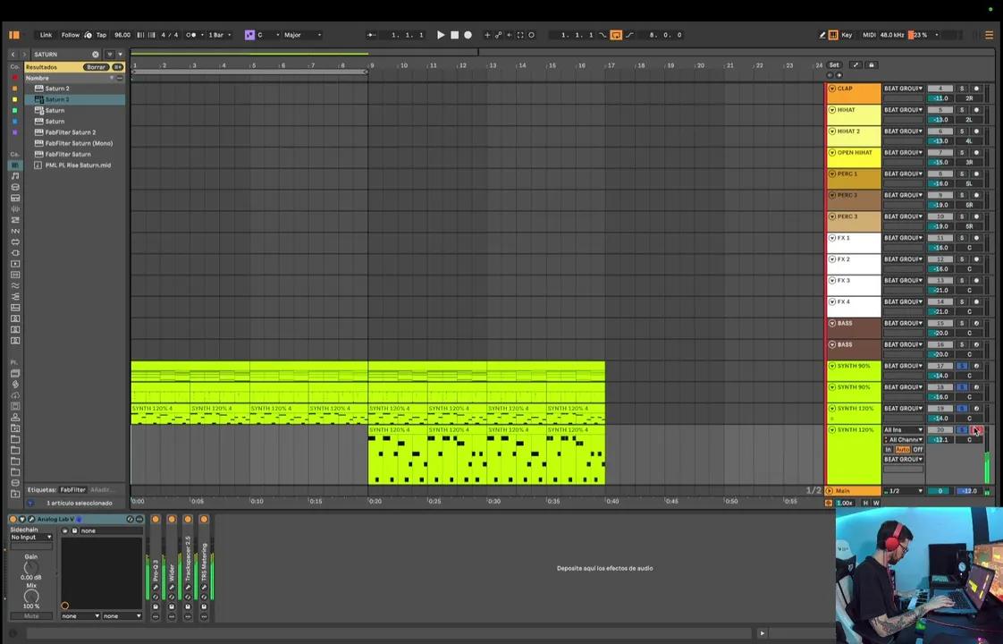Click the Añadir tag option
The image size is (1003, 644).
[100, 490]
